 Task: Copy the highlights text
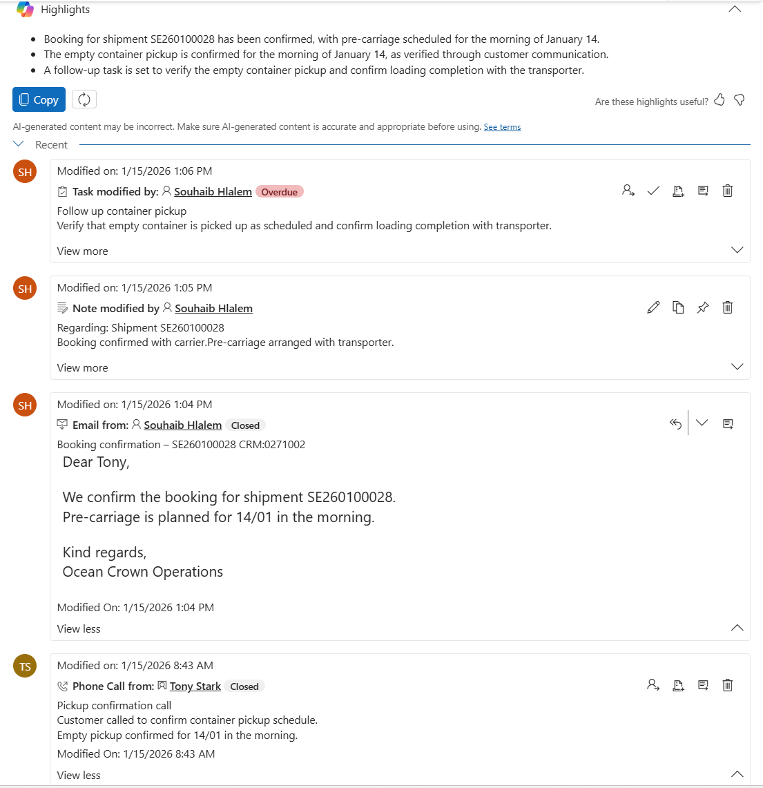click(x=39, y=99)
